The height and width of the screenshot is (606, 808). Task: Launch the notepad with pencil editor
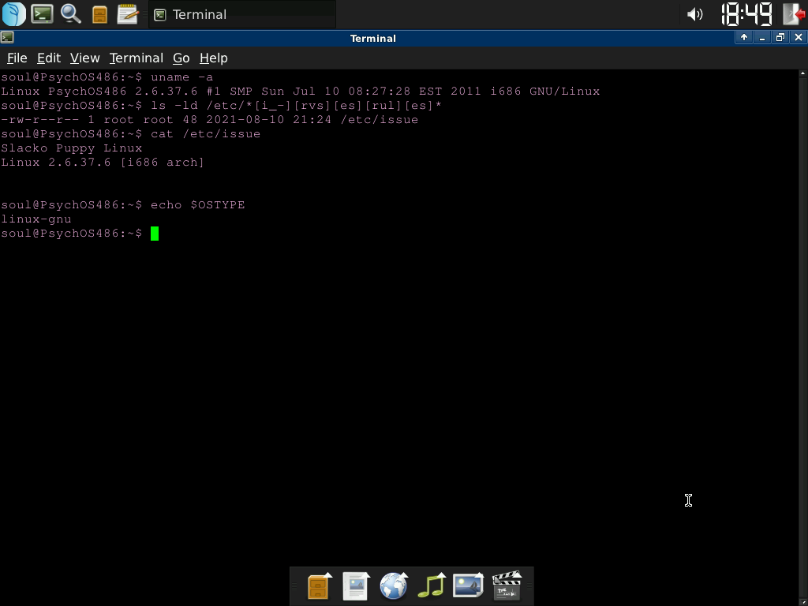128,14
